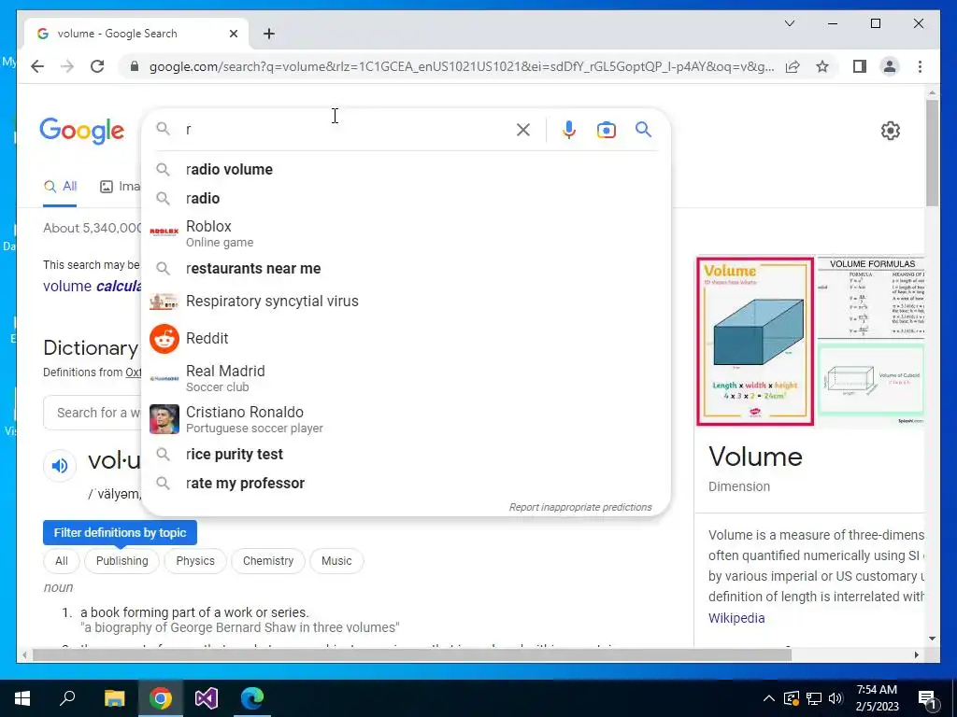Choose the 'radio volume' suggestion
This screenshot has height=717, width=957.
406,170
